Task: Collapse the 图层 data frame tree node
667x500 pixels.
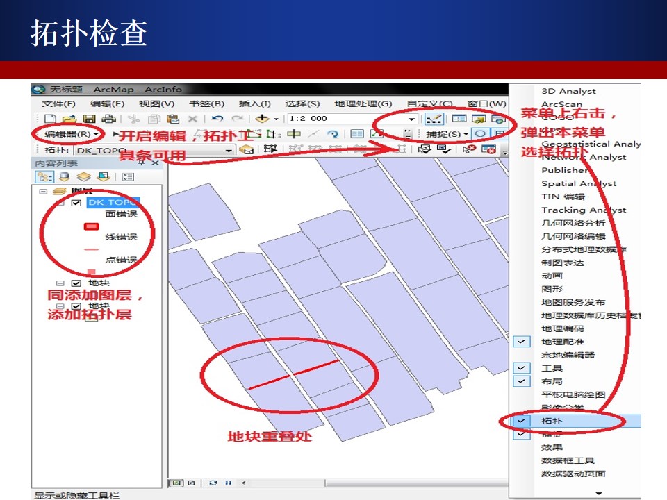Action: (x=42, y=192)
